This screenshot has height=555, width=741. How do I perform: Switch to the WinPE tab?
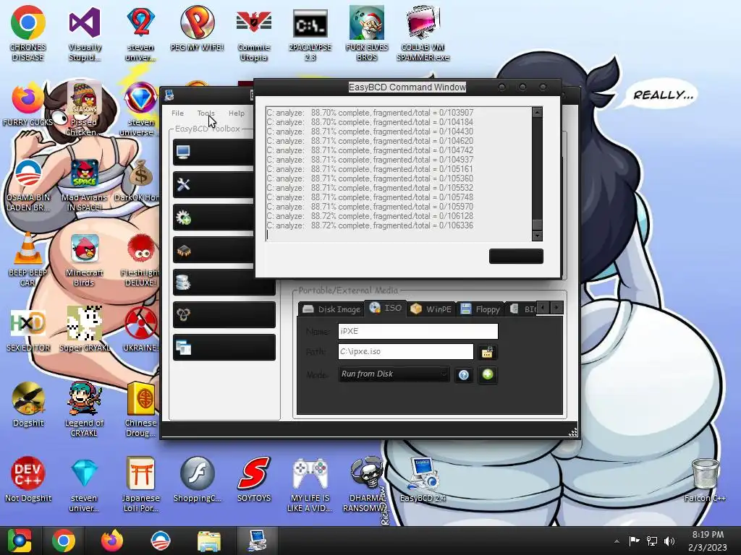tap(431, 309)
